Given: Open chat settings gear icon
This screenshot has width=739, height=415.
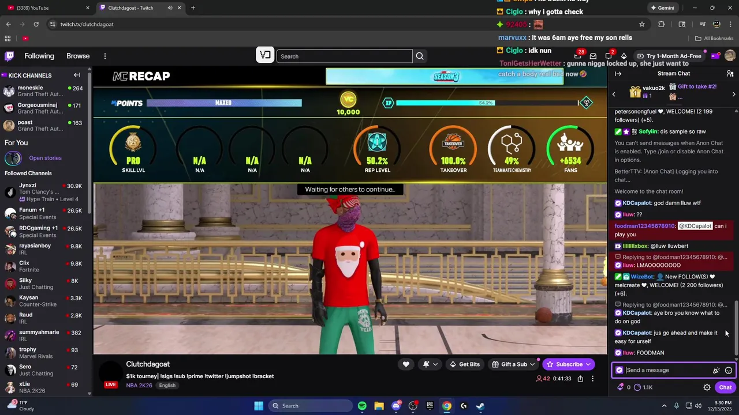Looking at the screenshot, I should click(707, 387).
